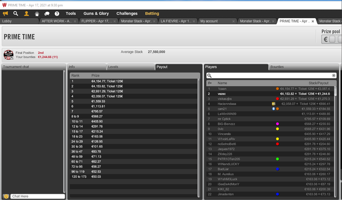
Task: Open the megaphone announcements icon
Action: pyautogui.click(x=5, y=14)
